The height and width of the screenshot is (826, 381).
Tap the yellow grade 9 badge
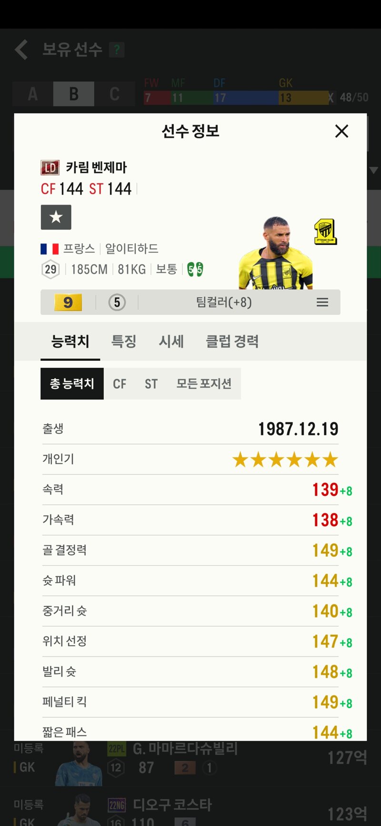pos(68,302)
